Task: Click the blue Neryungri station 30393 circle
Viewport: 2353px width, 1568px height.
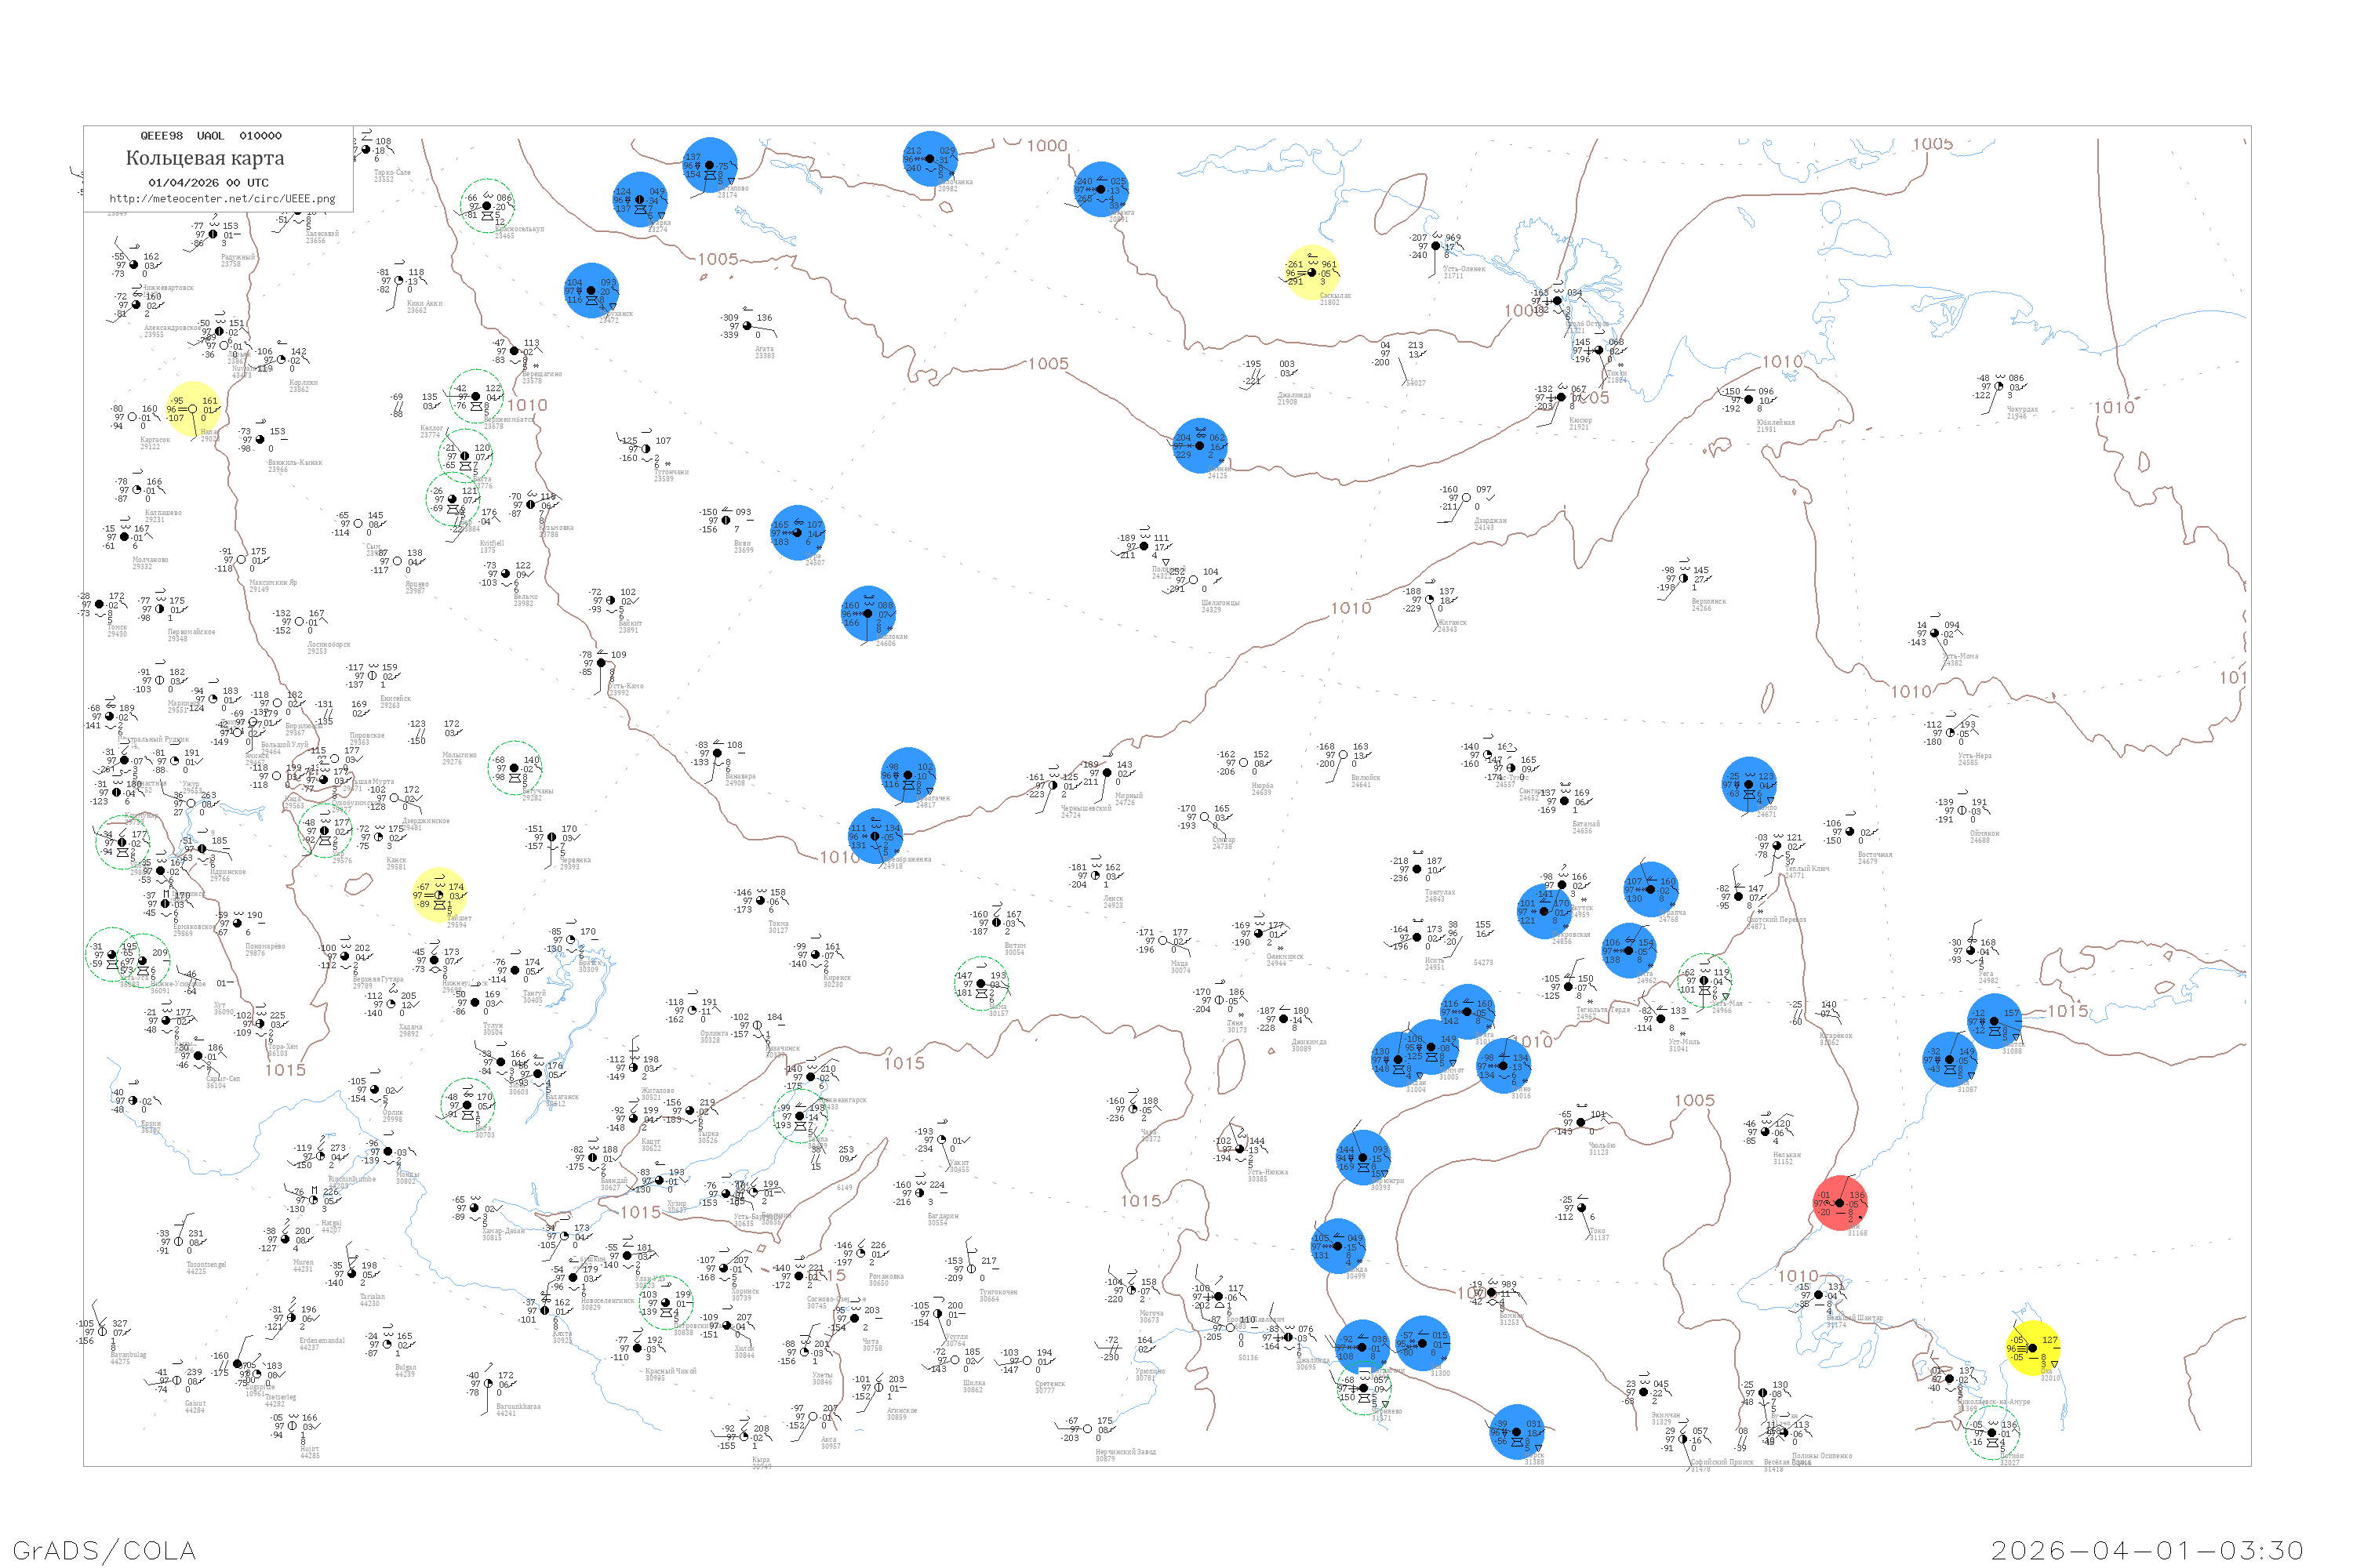Action: point(1362,1157)
